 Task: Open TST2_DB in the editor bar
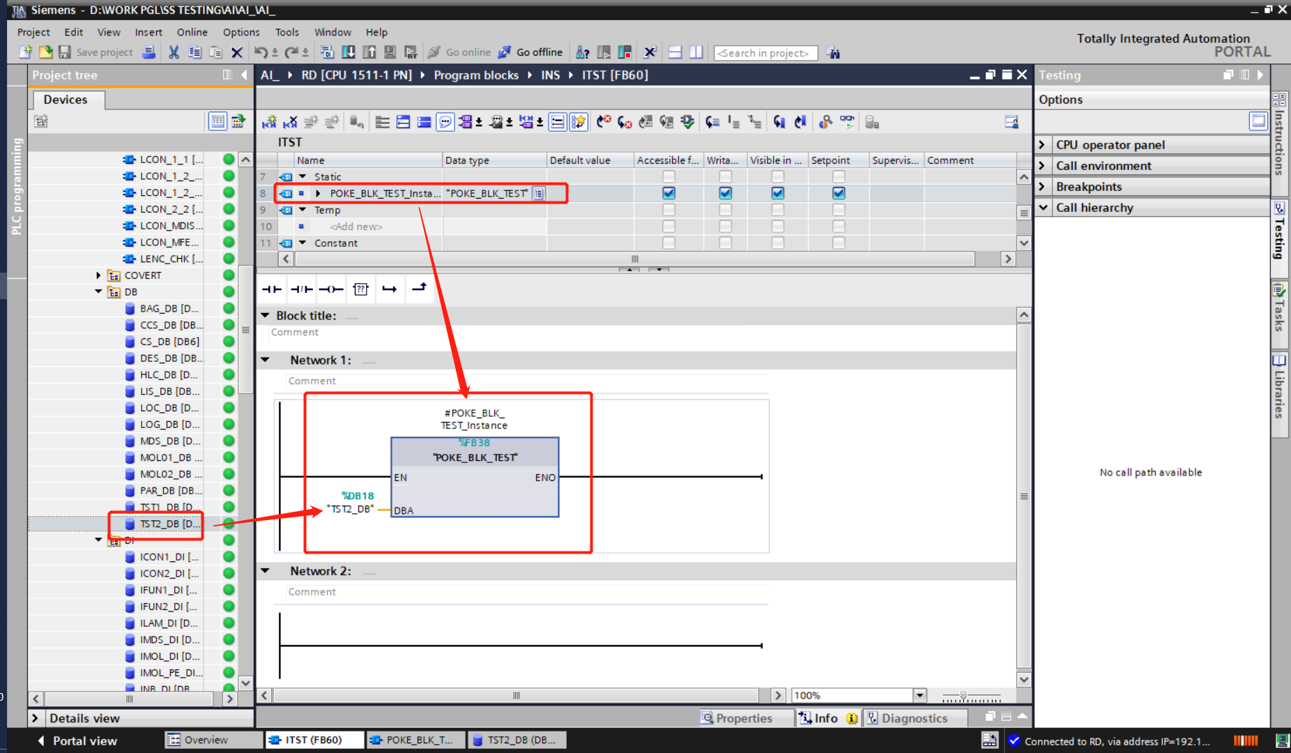coord(515,740)
